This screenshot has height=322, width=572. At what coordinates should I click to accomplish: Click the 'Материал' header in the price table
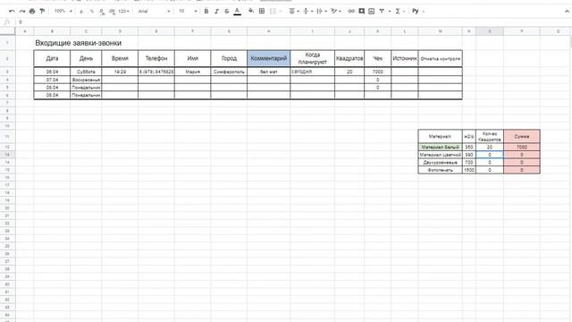tap(440, 136)
